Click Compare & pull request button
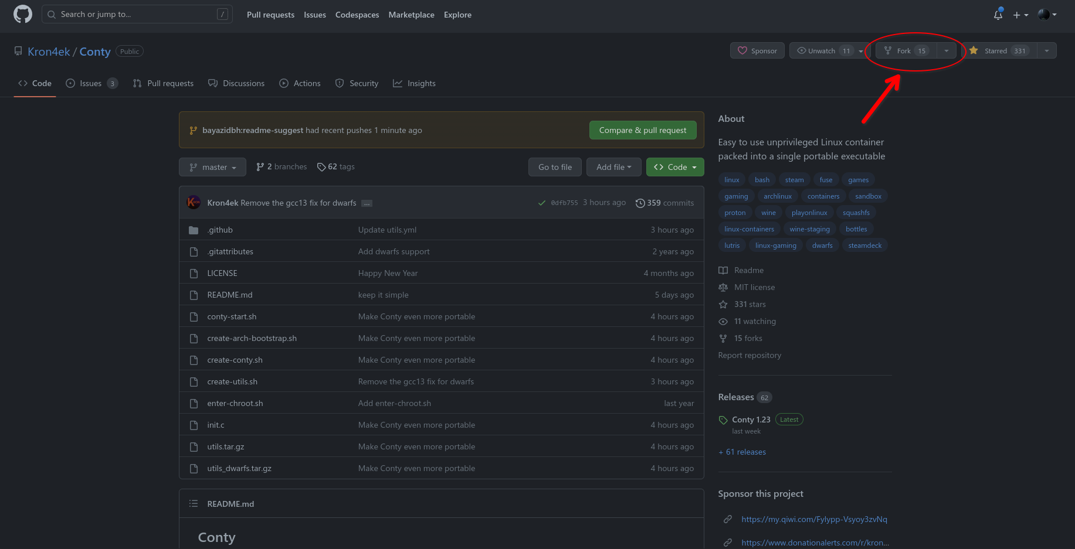Viewport: 1075px width, 549px height. [643, 130]
